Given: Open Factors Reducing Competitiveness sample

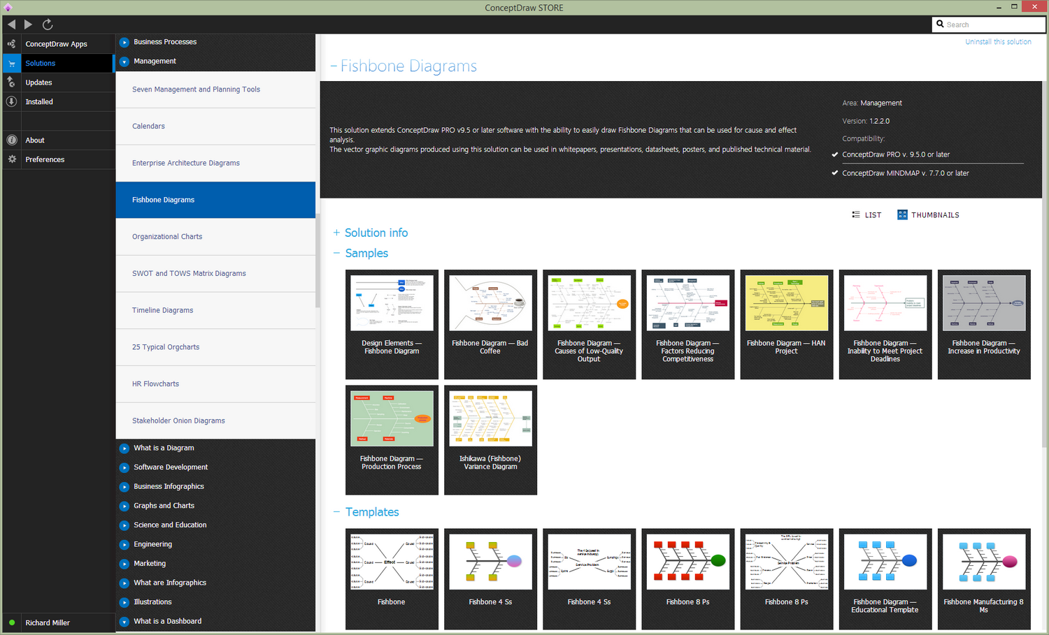Looking at the screenshot, I should (688, 325).
